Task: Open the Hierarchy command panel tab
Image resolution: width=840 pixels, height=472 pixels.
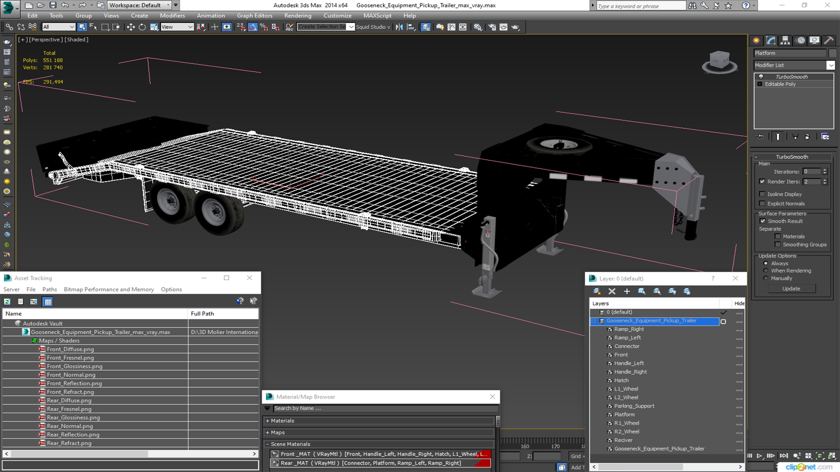Action: tap(786, 41)
